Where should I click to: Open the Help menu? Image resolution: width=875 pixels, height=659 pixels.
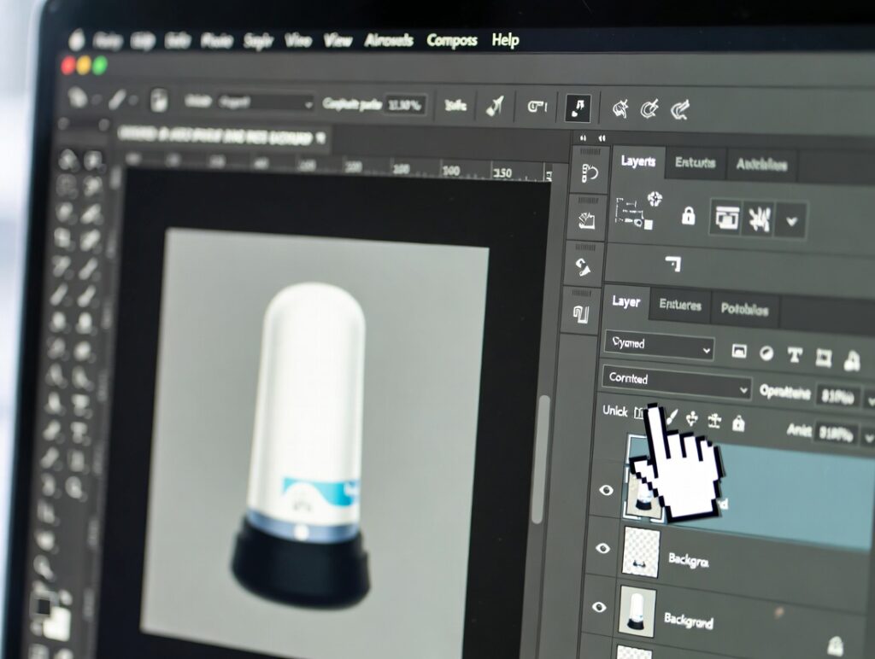pyautogui.click(x=505, y=40)
